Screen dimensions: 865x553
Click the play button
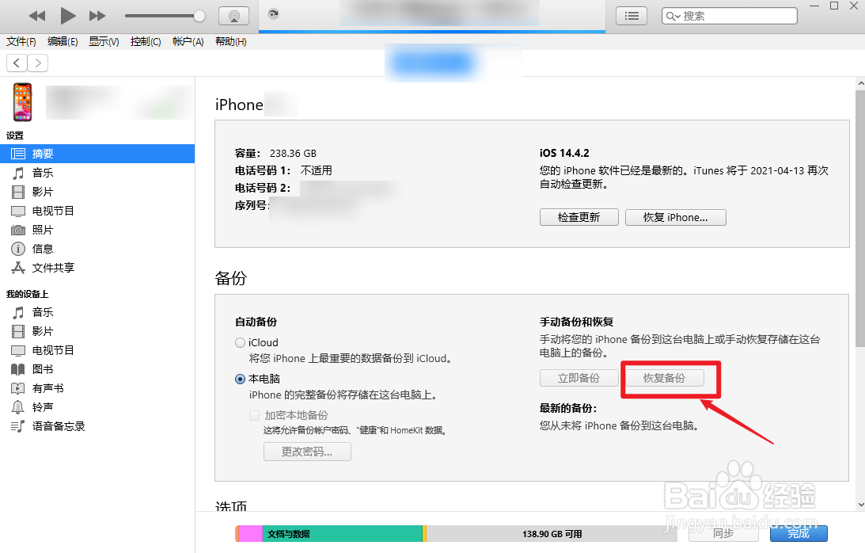[x=67, y=16]
